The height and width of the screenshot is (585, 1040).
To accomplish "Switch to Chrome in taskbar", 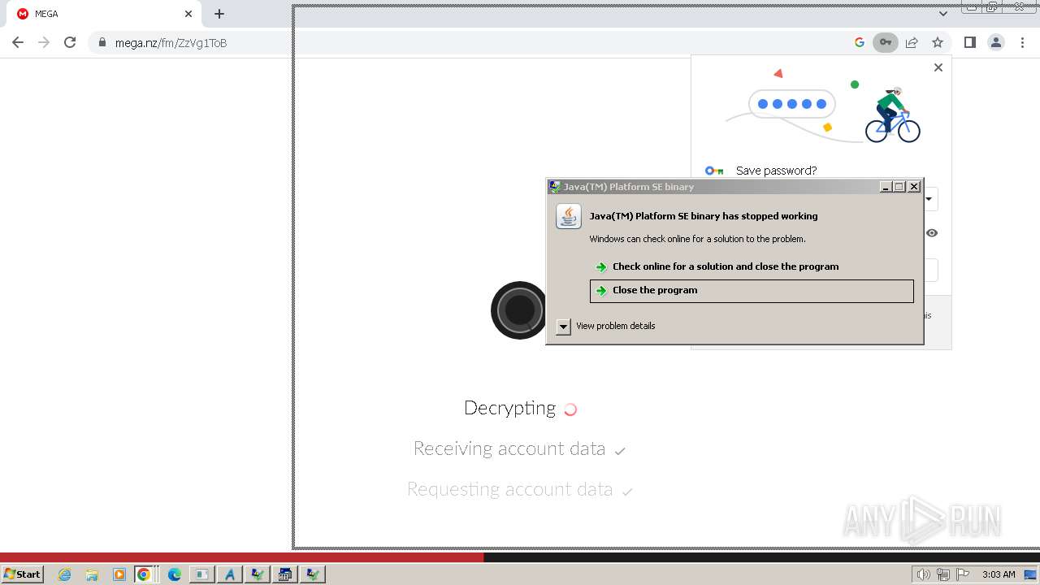I will (x=146, y=574).
